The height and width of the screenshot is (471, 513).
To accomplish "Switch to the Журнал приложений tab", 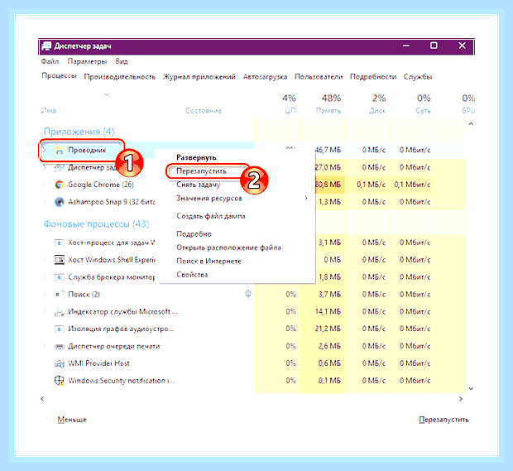I will tap(199, 77).
